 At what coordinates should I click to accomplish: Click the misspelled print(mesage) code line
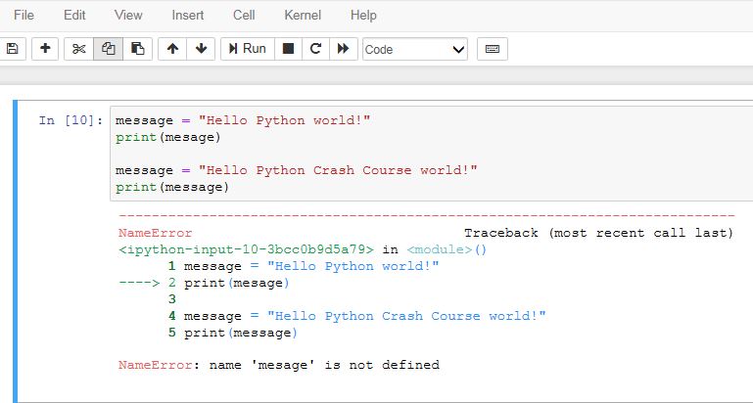167,138
